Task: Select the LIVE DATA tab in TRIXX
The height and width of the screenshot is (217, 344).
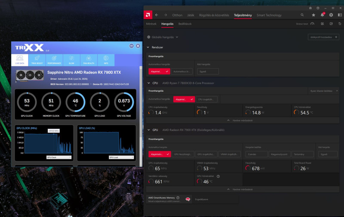Action: click(x=20, y=60)
